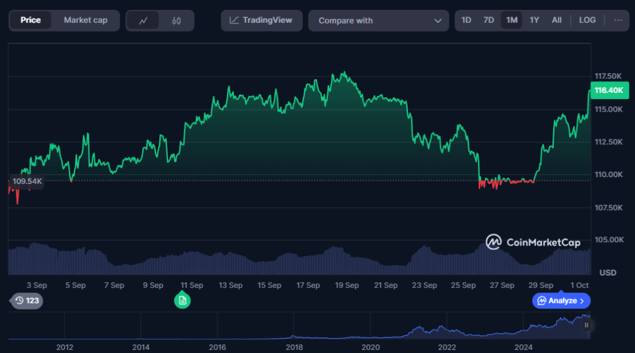This screenshot has width=635, height=353.
Task: Show the All time range
Action: pos(557,20)
